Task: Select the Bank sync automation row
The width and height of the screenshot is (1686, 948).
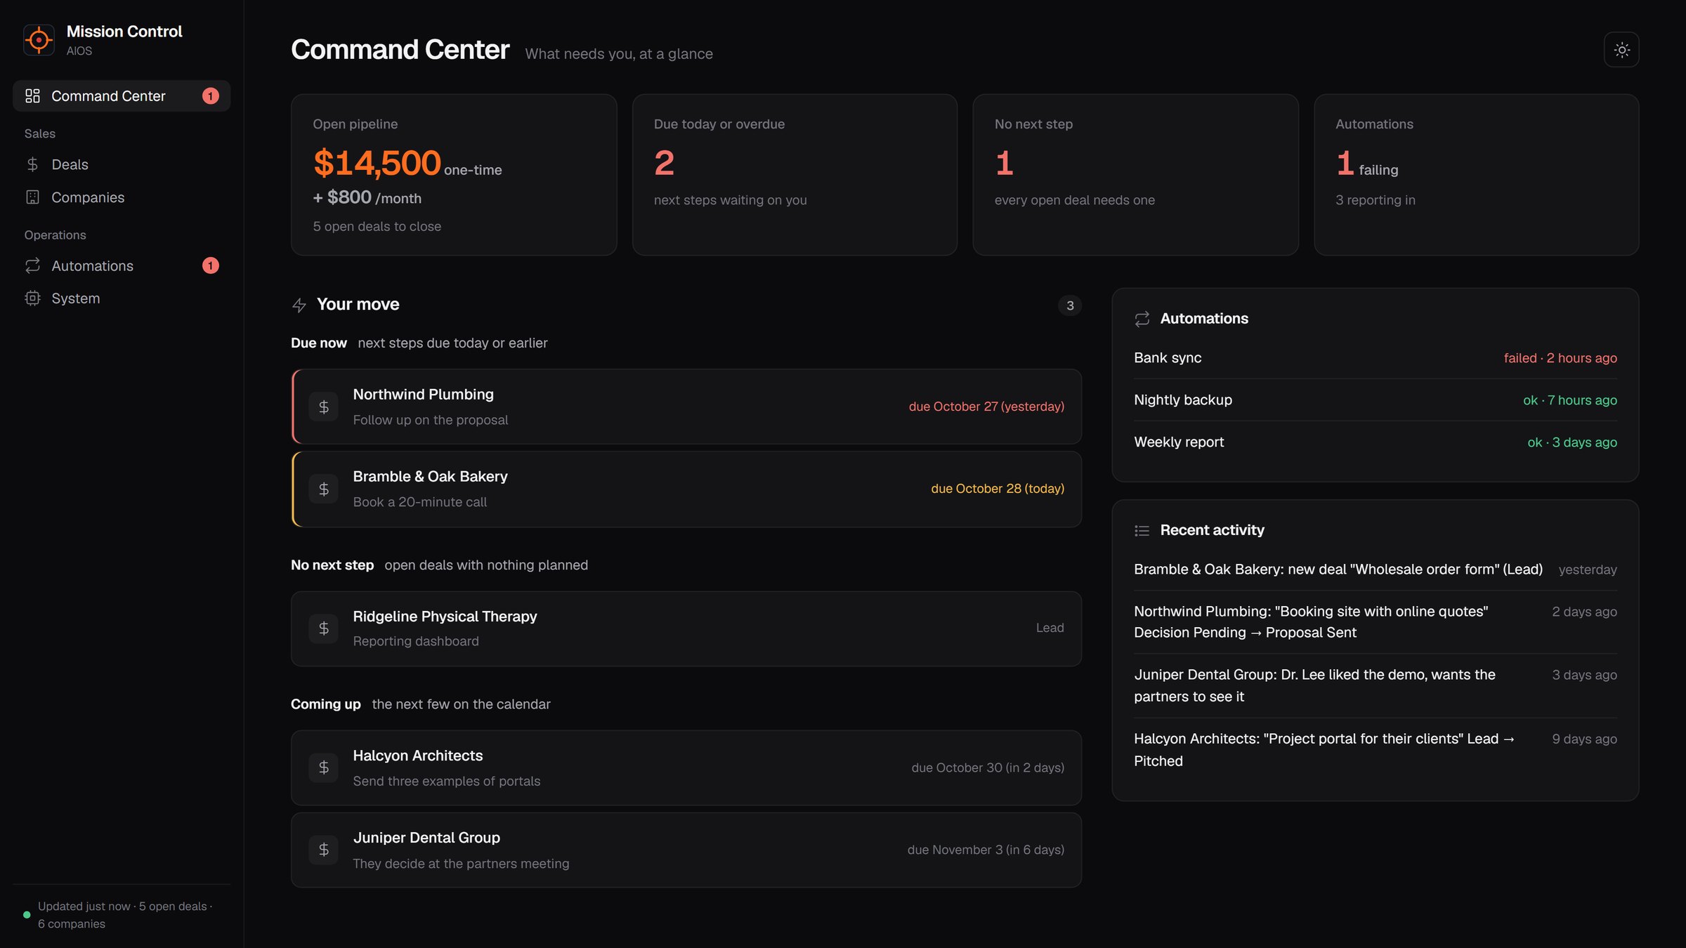Action: 1375,358
